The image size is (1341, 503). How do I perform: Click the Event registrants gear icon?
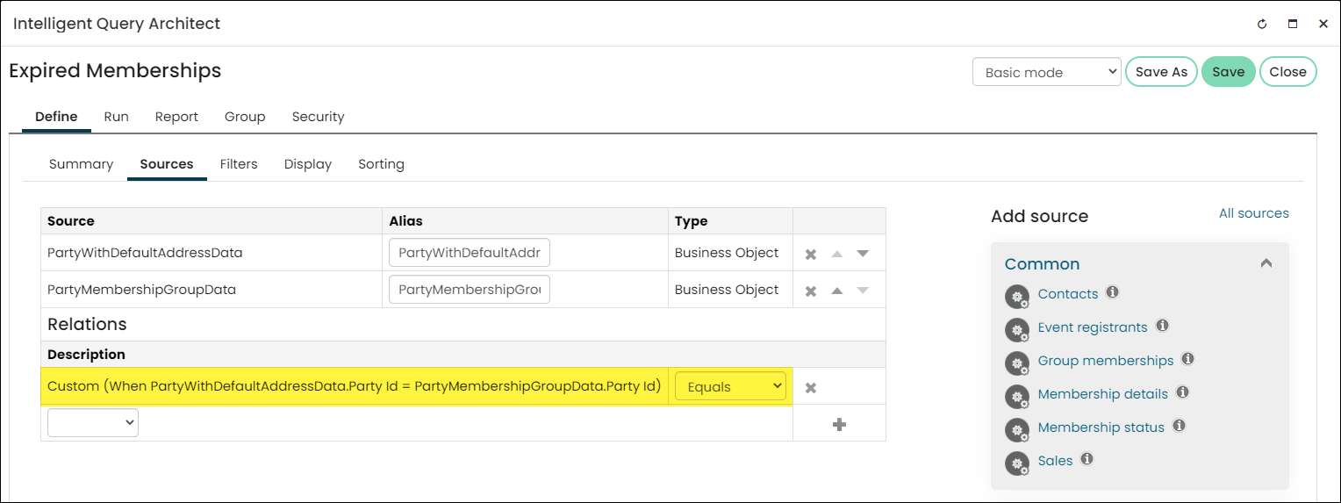(1016, 330)
